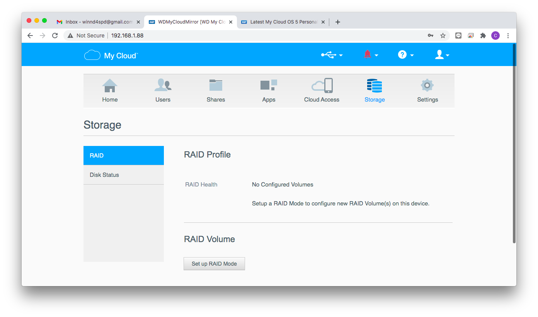
Task: Click the Storage page heading
Action: pos(102,125)
